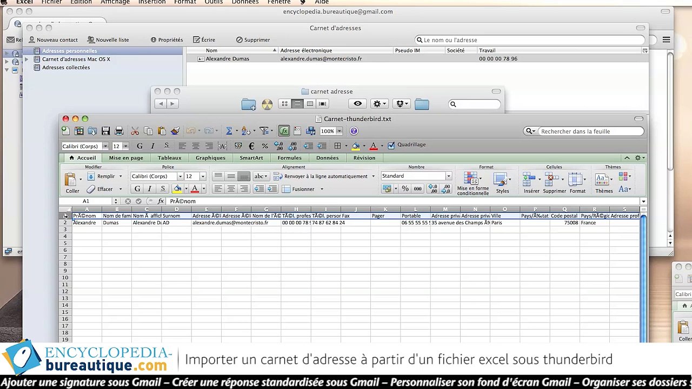Toggle italic I in the formatting toolbar
Image resolution: width=692 pixels, height=389 pixels.
point(153,146)
